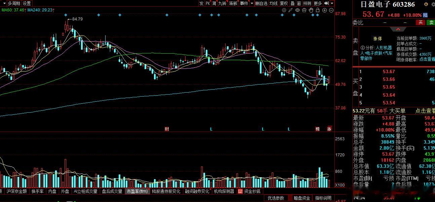Viewport: 435px width, 202px height.
Task: Click the 优选参数 button
Action: pyautogui.click(x=276, y=198)
